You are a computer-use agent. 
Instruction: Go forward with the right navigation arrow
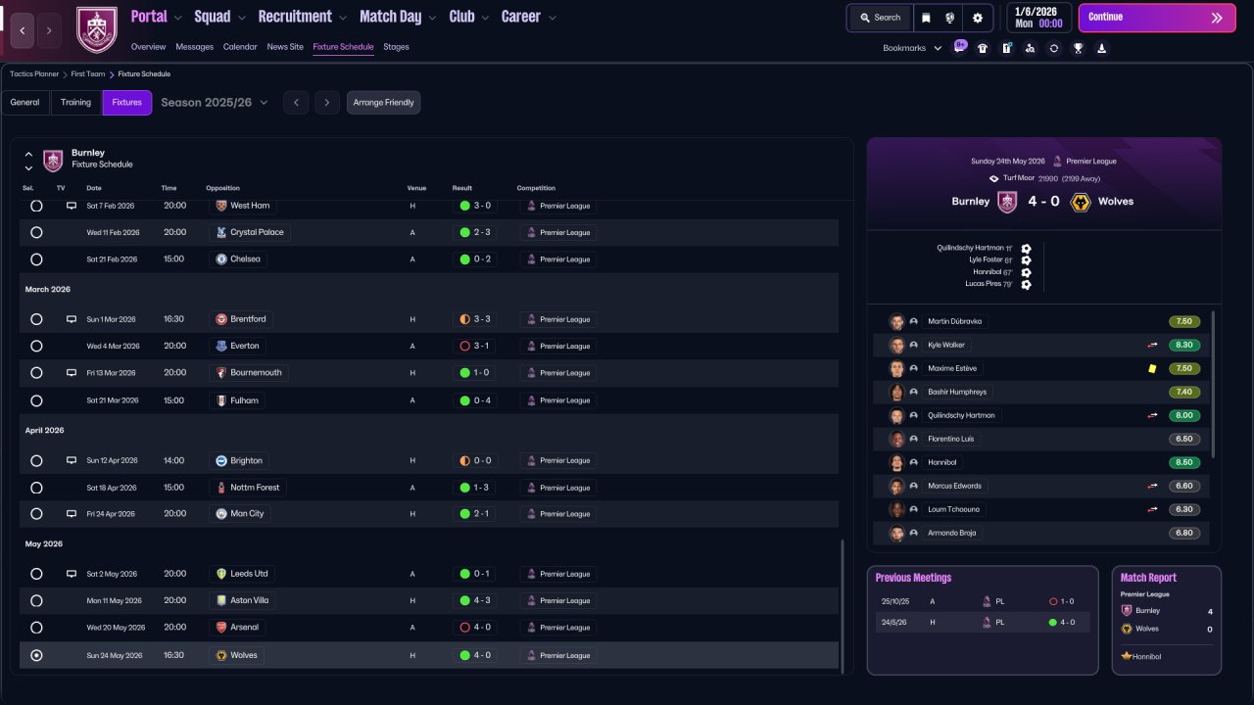[x=50, y=30]
